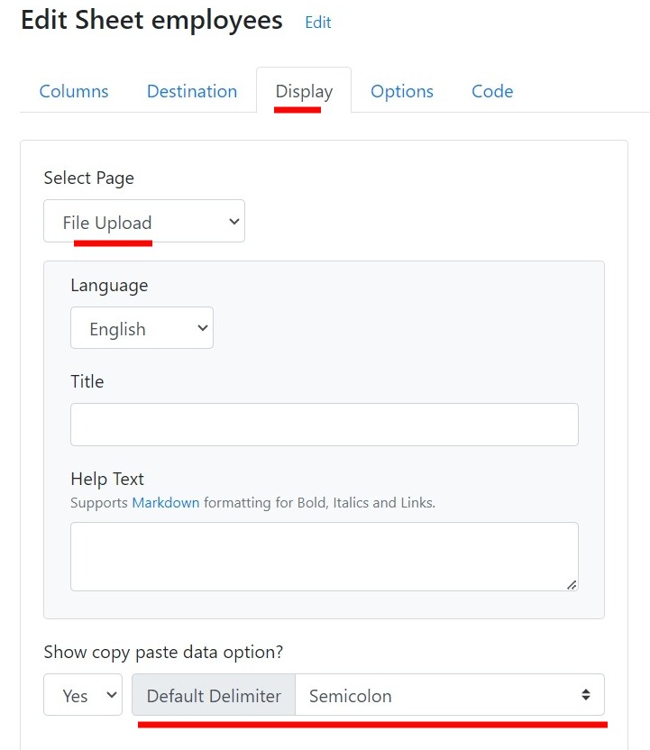Open the Select Page dropdown

pos(144,221)
